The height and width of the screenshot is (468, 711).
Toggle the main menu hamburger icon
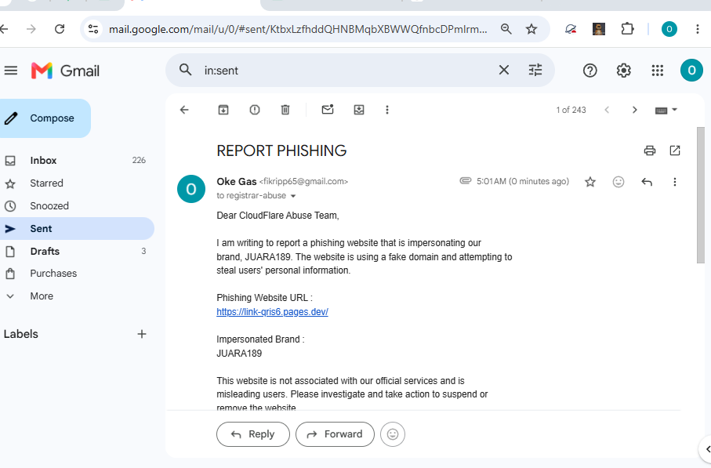[x=11, y=71]
